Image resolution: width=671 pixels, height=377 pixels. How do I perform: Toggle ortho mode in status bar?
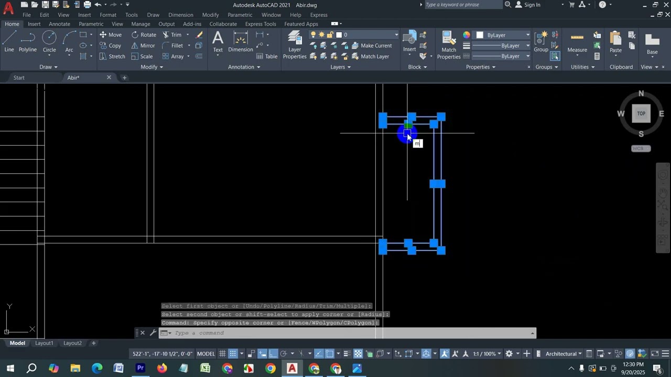tap(273, 354)
